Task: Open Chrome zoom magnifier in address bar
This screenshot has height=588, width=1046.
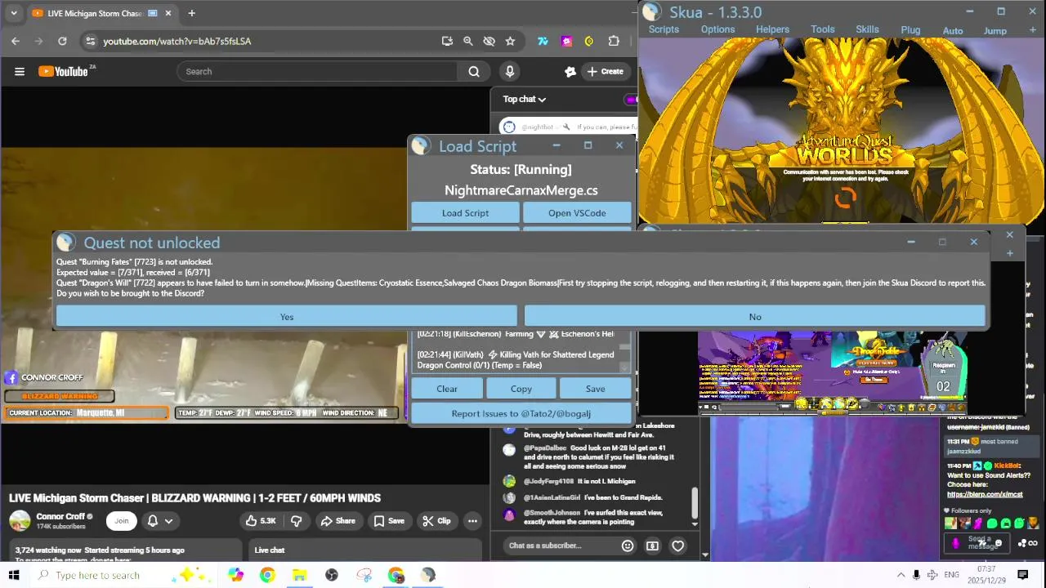Action: [x=468, y=41]
